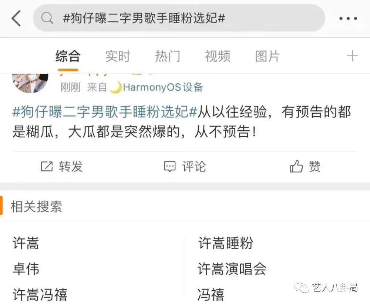
Task: Click the search field with hashtag text
Action: pos(179,18)
